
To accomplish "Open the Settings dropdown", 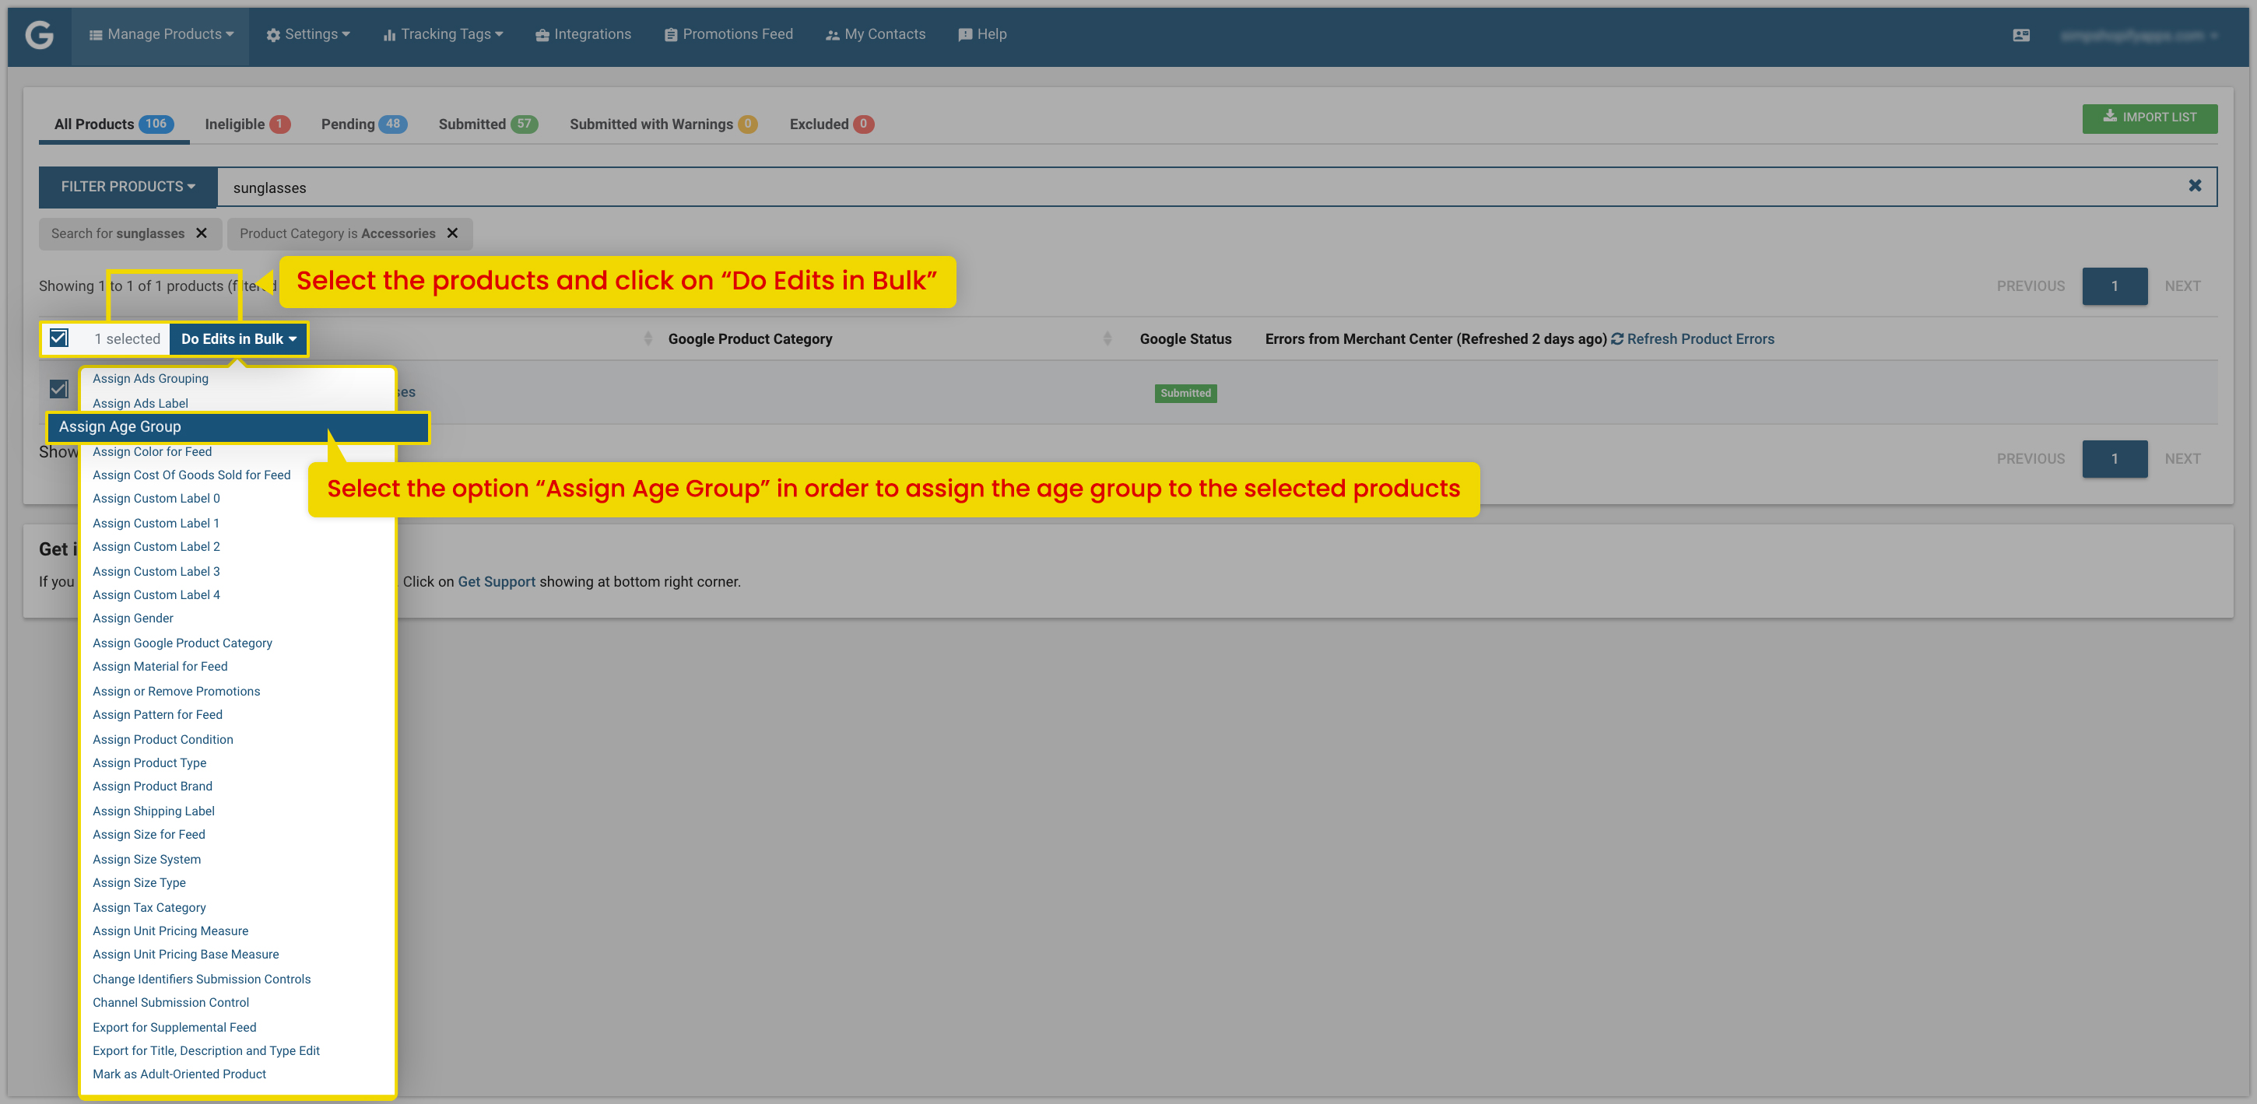I will click(x=308, y=34).
